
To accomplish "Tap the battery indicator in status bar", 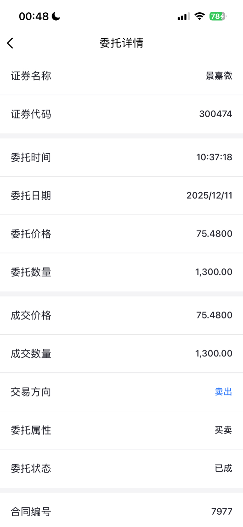I will [x=218, y=16].
